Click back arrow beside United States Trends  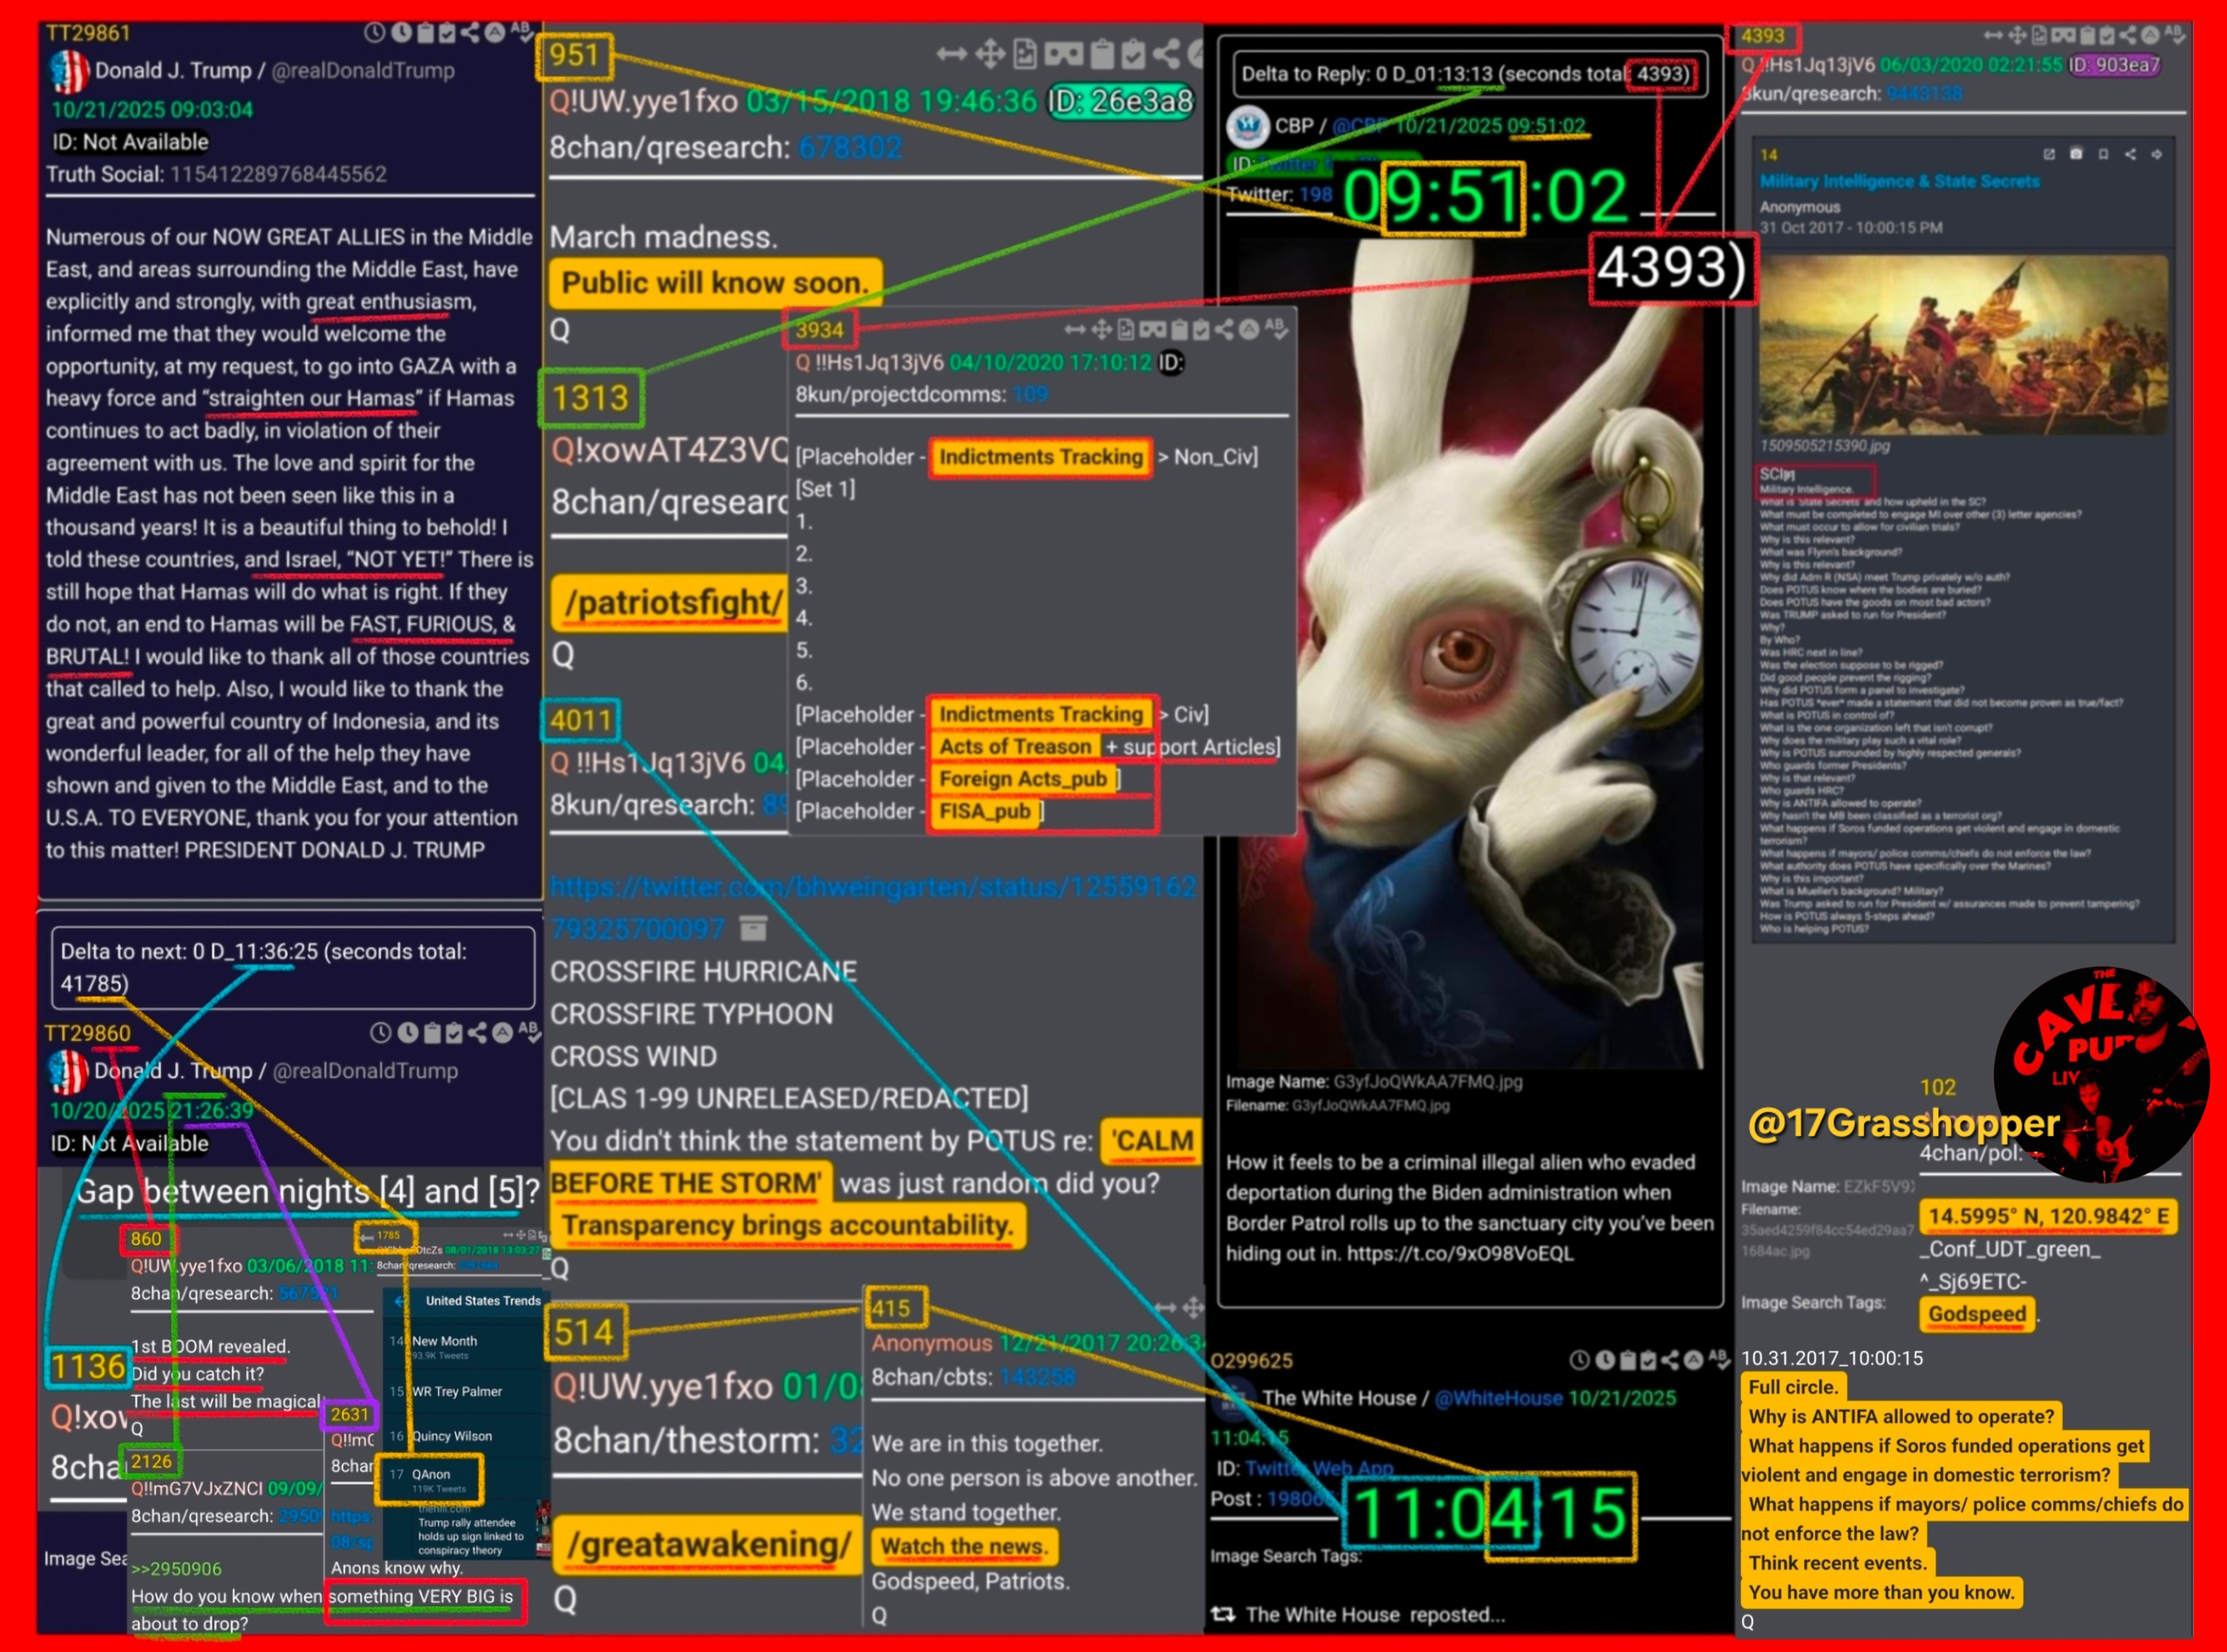(x=400, y=1301)
